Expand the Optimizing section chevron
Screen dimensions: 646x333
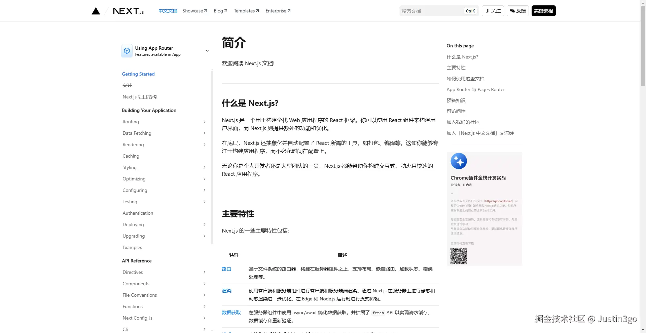pos(205,179)
